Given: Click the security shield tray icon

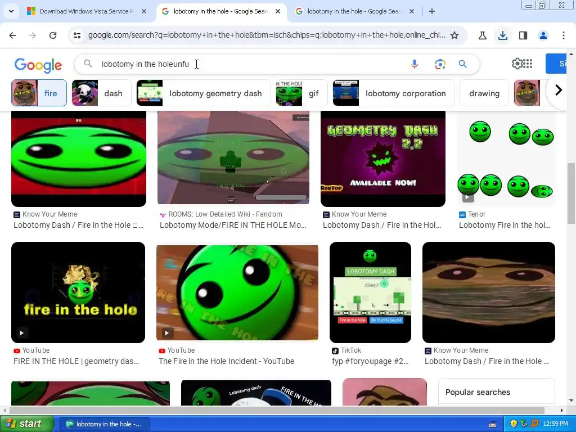Looking at the screenshot, I should 514,424.
